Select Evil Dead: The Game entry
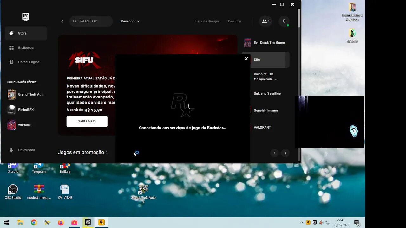The image size is (406, 228). point(265,43)
